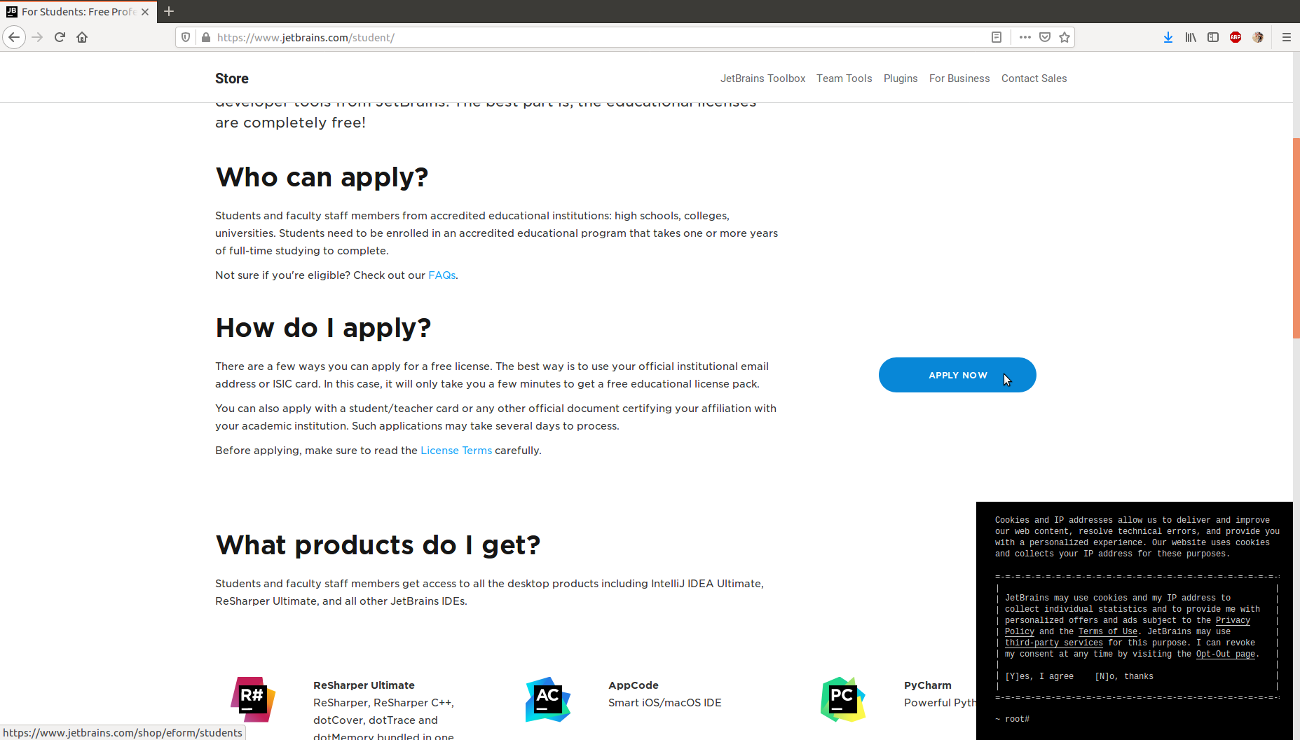Viewport: 1300px width, 740px height.
Task: Click the AppCode product title
Action: pos(634,685)
